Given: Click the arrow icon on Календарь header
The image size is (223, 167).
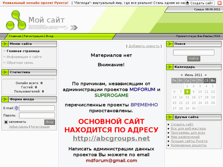Looking at the screenshot, I should [x=170, y=67].
